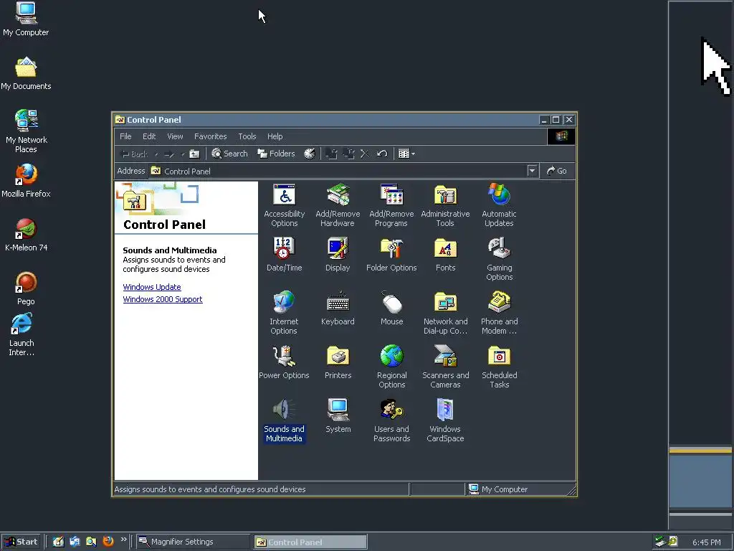Click the History toolbar icon
Viewport: 734px width, 551px height.
pos(310,154)
